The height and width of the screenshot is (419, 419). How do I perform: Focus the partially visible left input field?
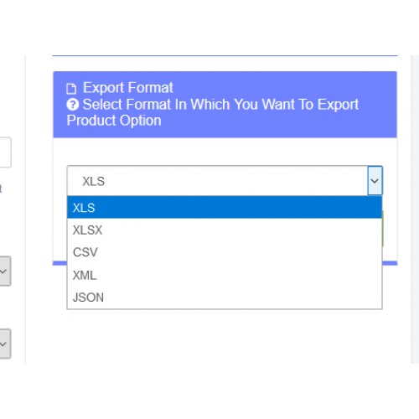(5, 153)
